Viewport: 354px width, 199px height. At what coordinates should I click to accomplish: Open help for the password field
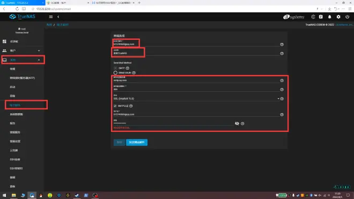coord(242,123)
